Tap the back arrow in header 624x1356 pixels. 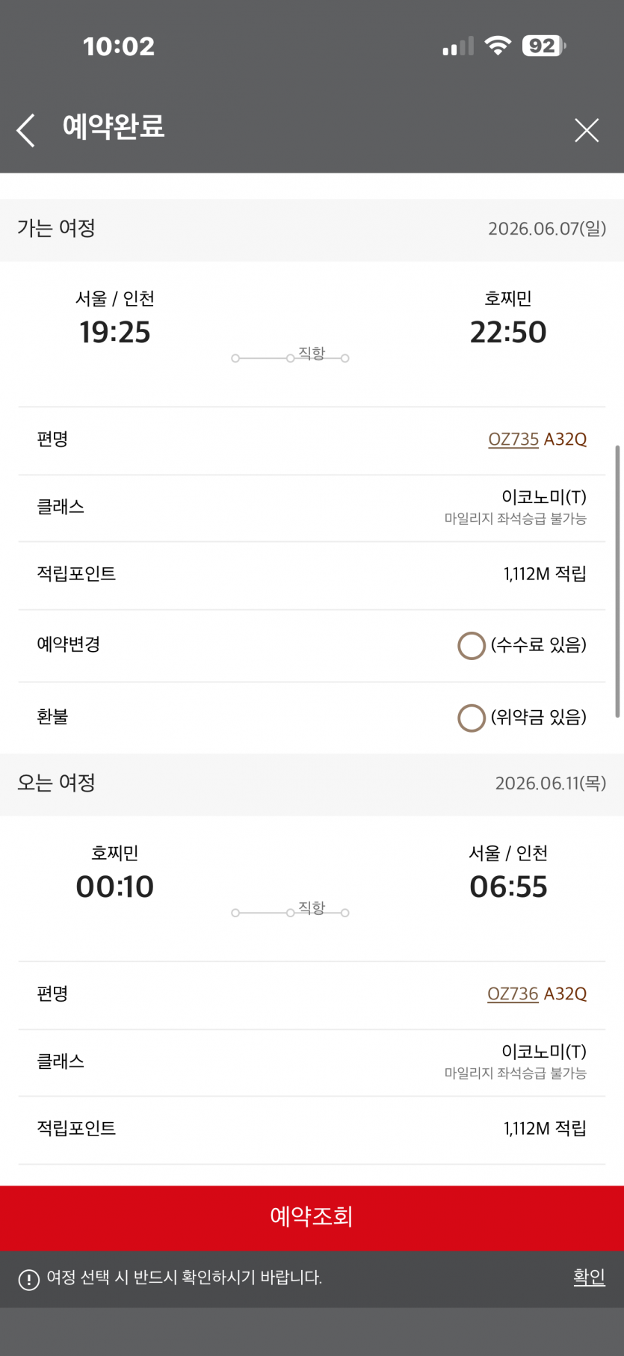point(26,130)
